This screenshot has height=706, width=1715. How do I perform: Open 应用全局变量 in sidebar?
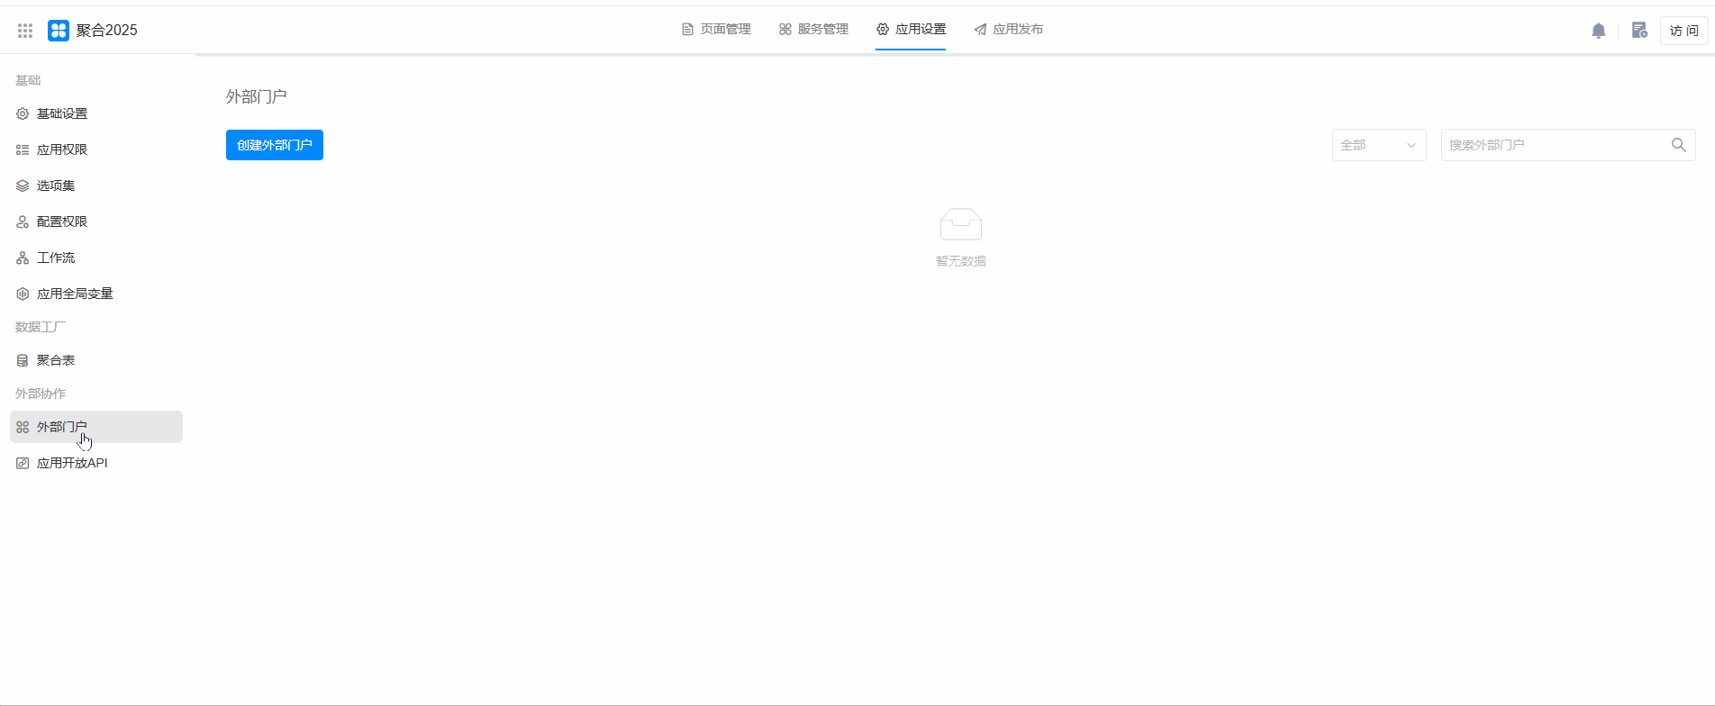coord(75,294)
